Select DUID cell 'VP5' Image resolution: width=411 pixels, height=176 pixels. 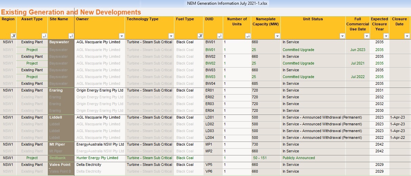pyautogui.click(x=213, y=165)
